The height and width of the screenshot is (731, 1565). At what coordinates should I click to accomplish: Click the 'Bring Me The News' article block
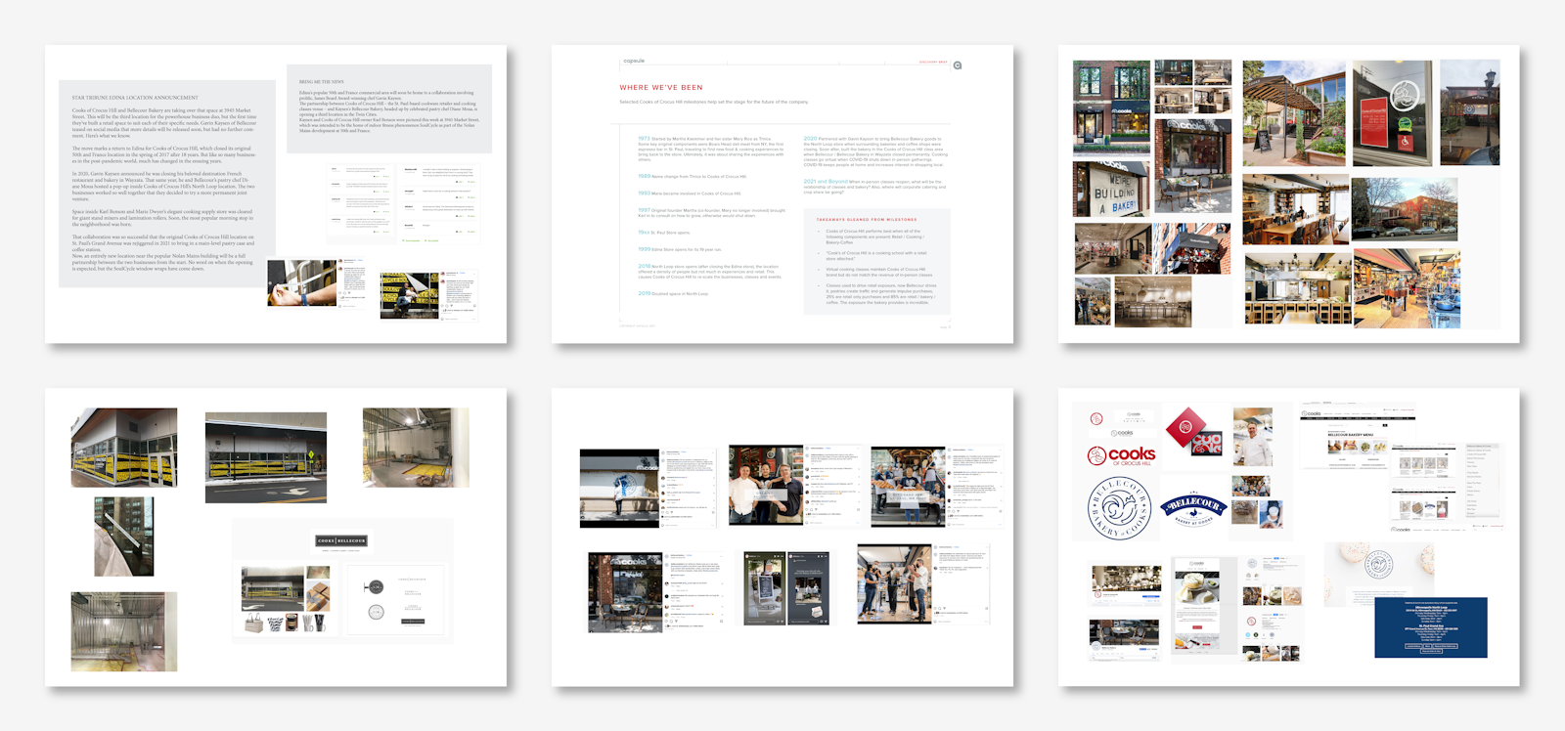(388, 109)
